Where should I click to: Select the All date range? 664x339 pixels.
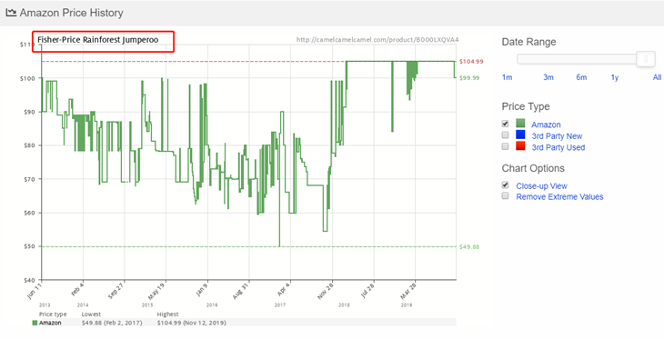click(x=657, y=77)
